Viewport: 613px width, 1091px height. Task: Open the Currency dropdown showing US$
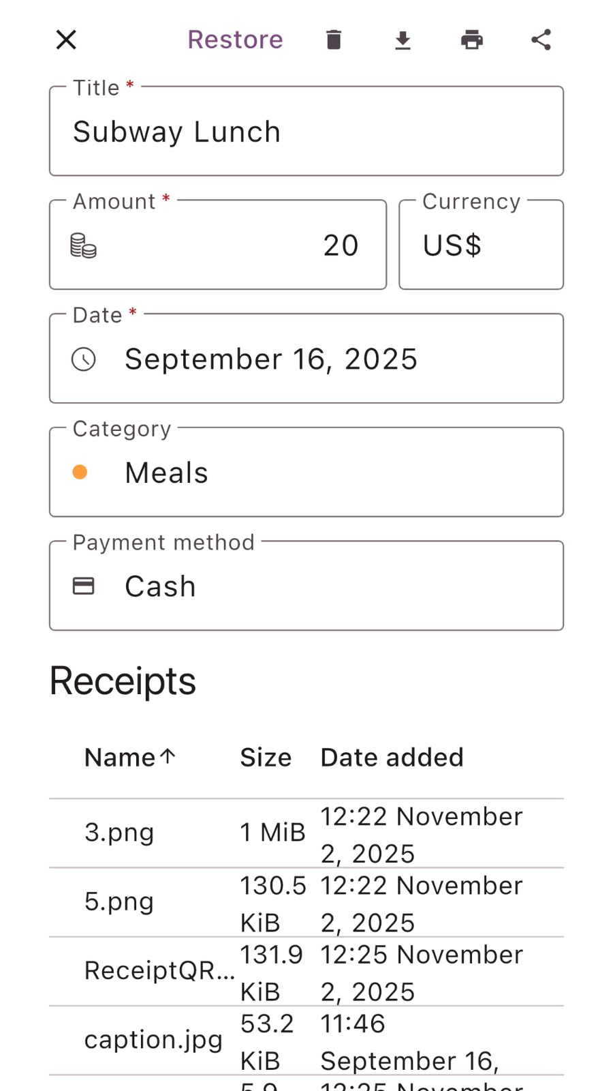pos(481,245)
